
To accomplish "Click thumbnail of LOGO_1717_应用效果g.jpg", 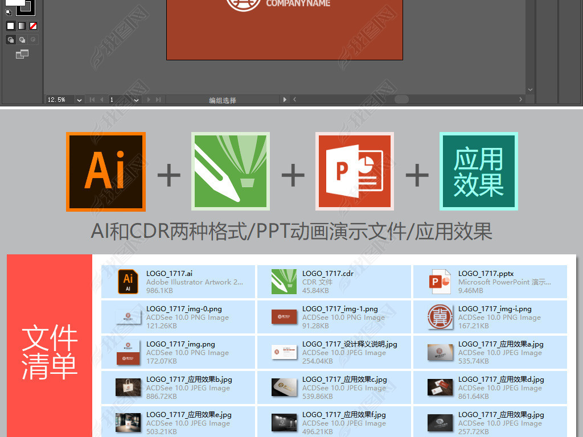I will tap(440, 423).
